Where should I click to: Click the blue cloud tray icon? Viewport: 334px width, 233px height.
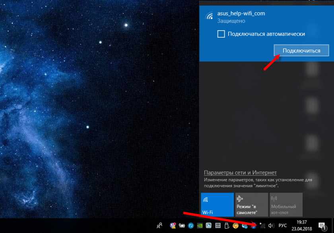tap(245, 225)
